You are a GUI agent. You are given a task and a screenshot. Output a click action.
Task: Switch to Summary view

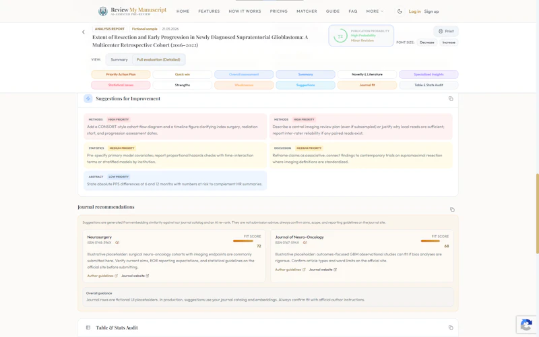point(119,59)
